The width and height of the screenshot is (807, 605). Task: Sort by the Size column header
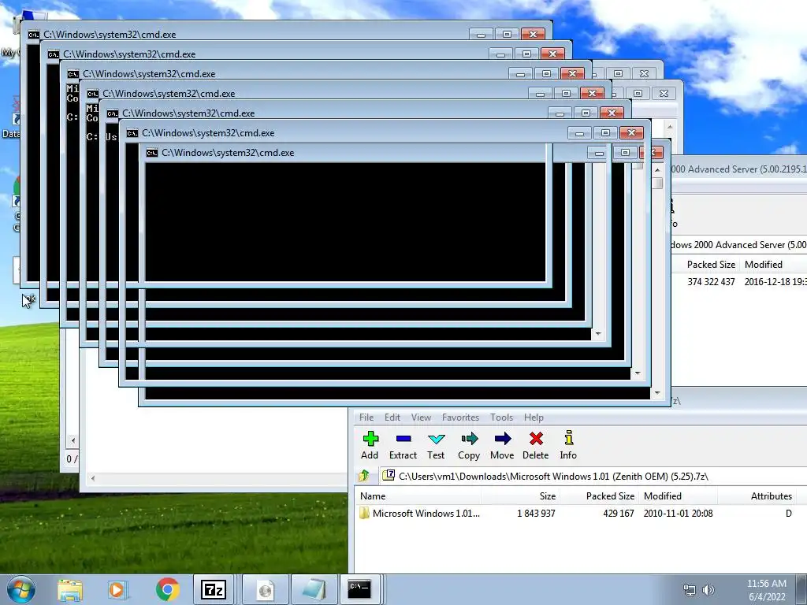(x=520, y=496)
